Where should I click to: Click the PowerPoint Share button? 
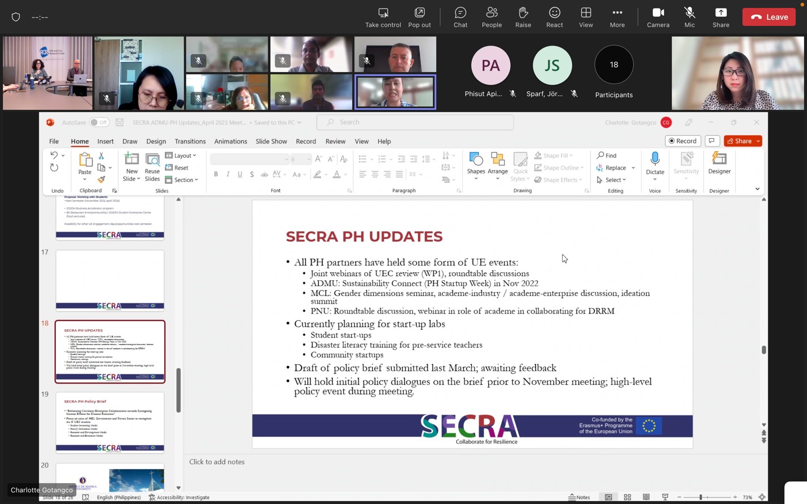click(x=739, y=141)
